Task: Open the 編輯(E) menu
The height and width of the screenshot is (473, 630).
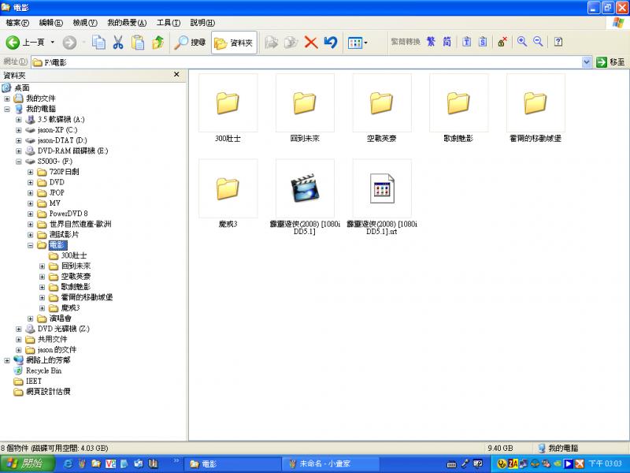Action: (x=50, y=23)
